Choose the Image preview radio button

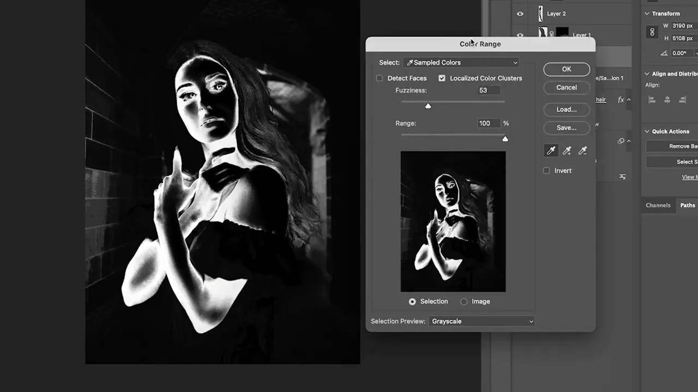pyautogui.click(x=464, y=302)
